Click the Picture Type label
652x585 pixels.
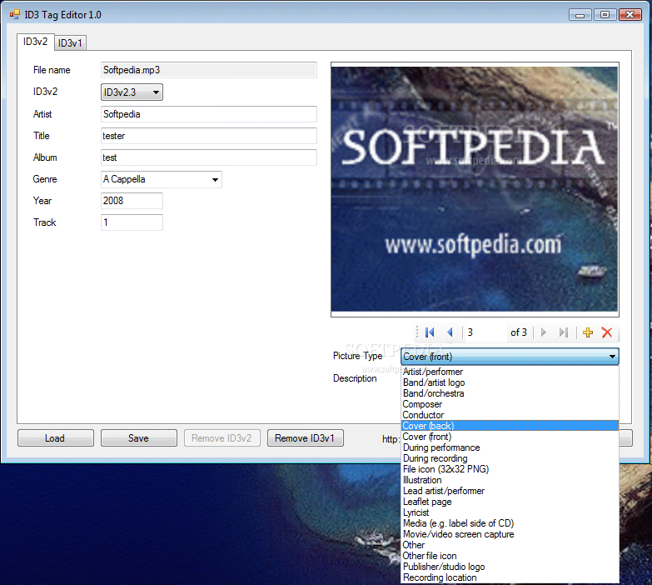357,356
